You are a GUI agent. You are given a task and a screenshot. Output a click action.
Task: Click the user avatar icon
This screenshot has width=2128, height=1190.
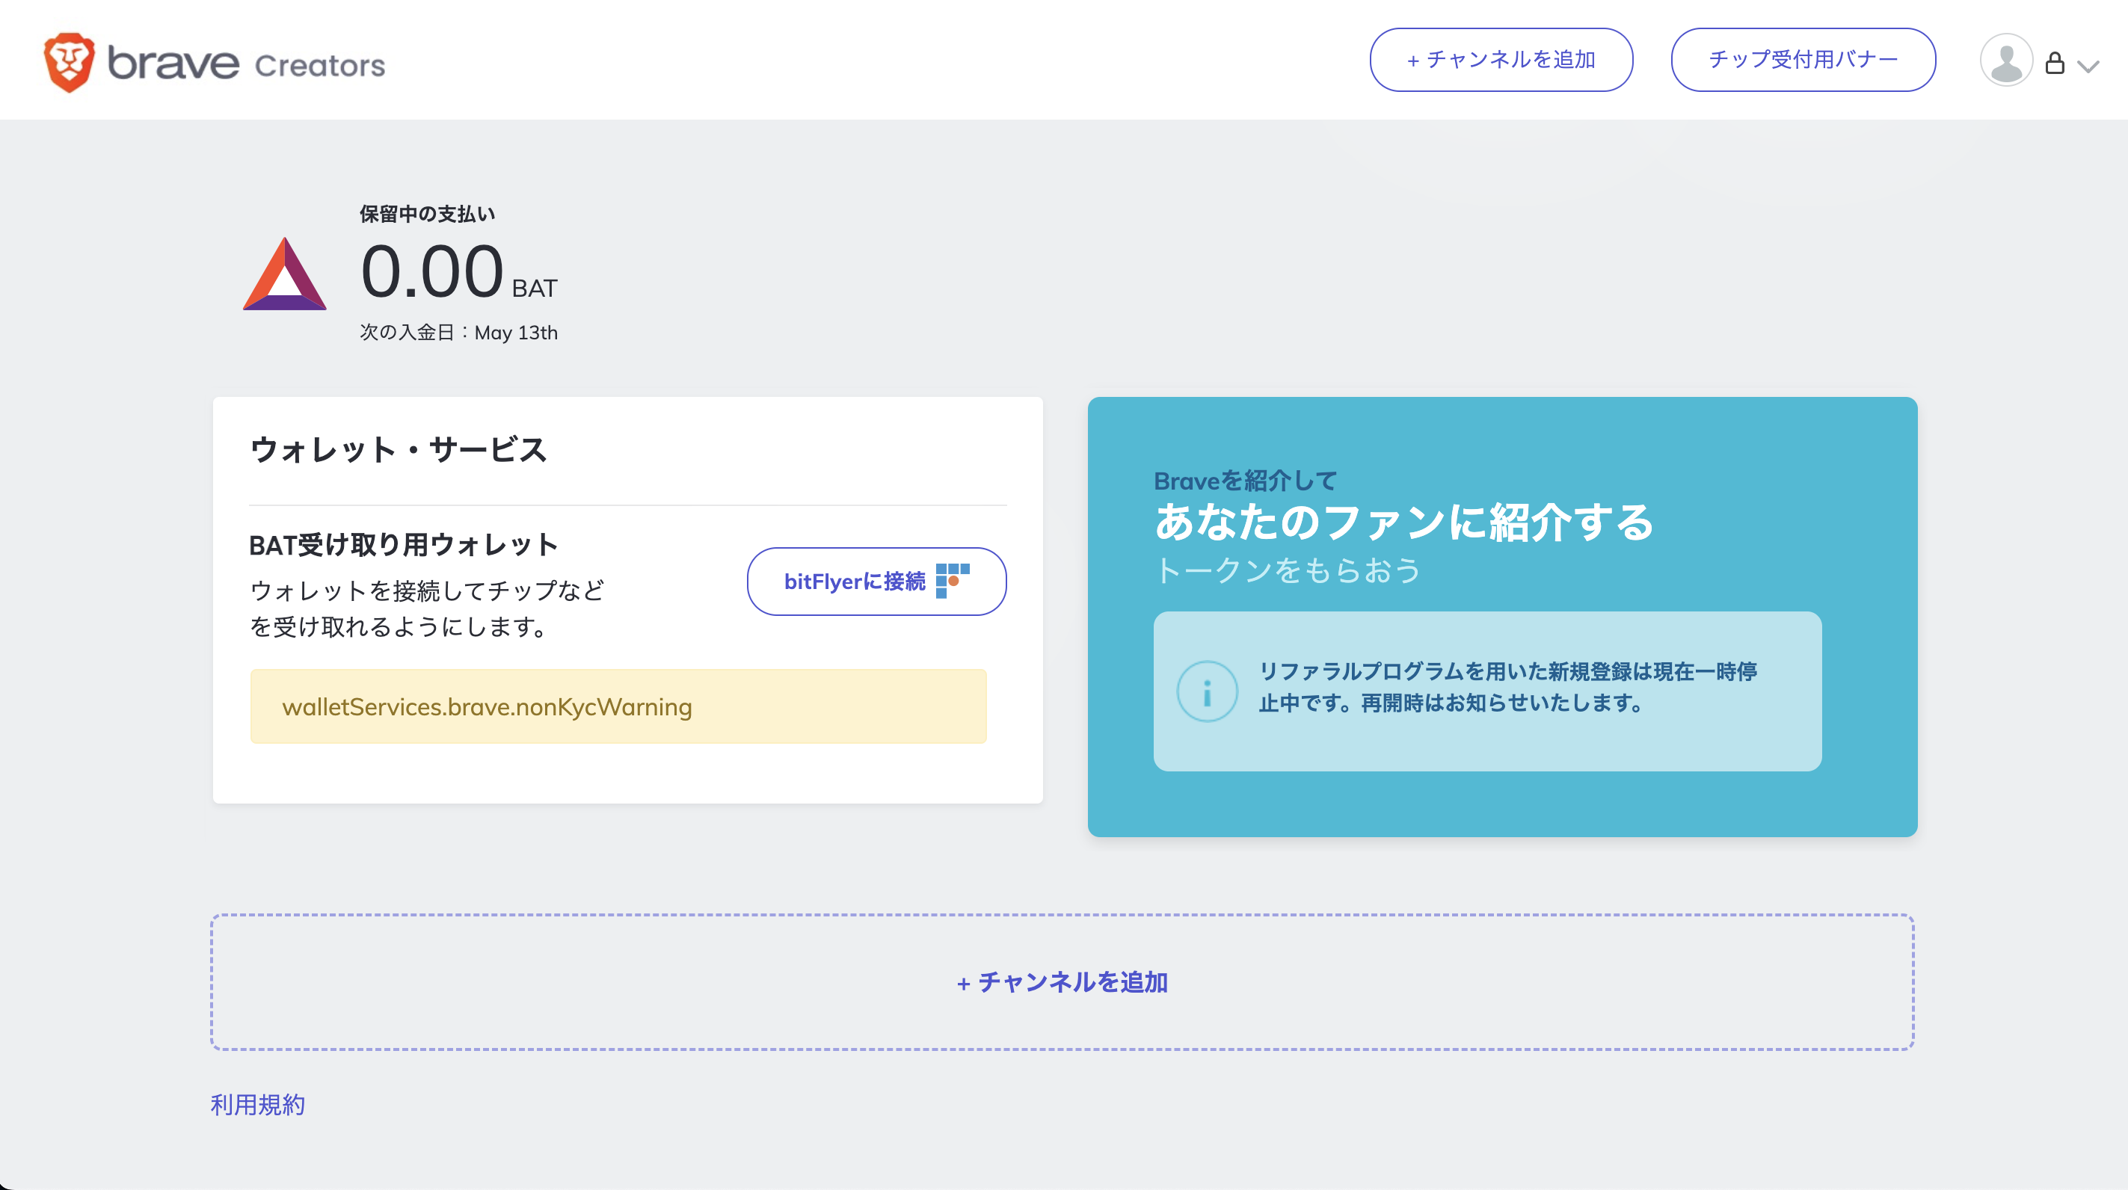coord(2005,61)
